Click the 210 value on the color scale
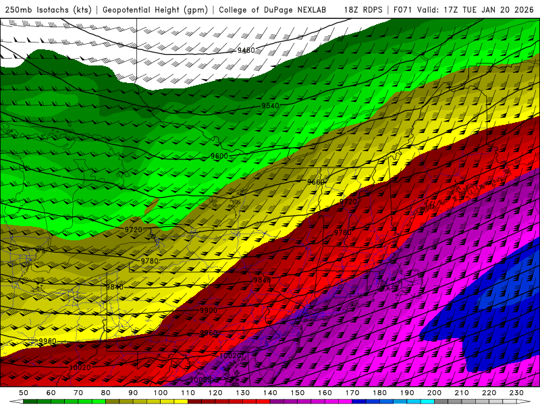 click(462, 393)
